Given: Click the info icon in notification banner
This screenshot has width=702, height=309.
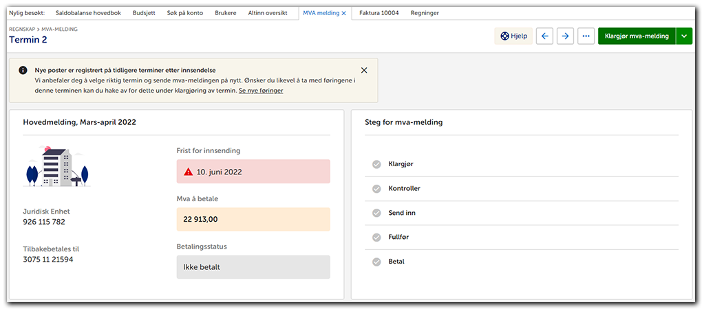Looking at the screenshot, I should click(x=23, y=70).
